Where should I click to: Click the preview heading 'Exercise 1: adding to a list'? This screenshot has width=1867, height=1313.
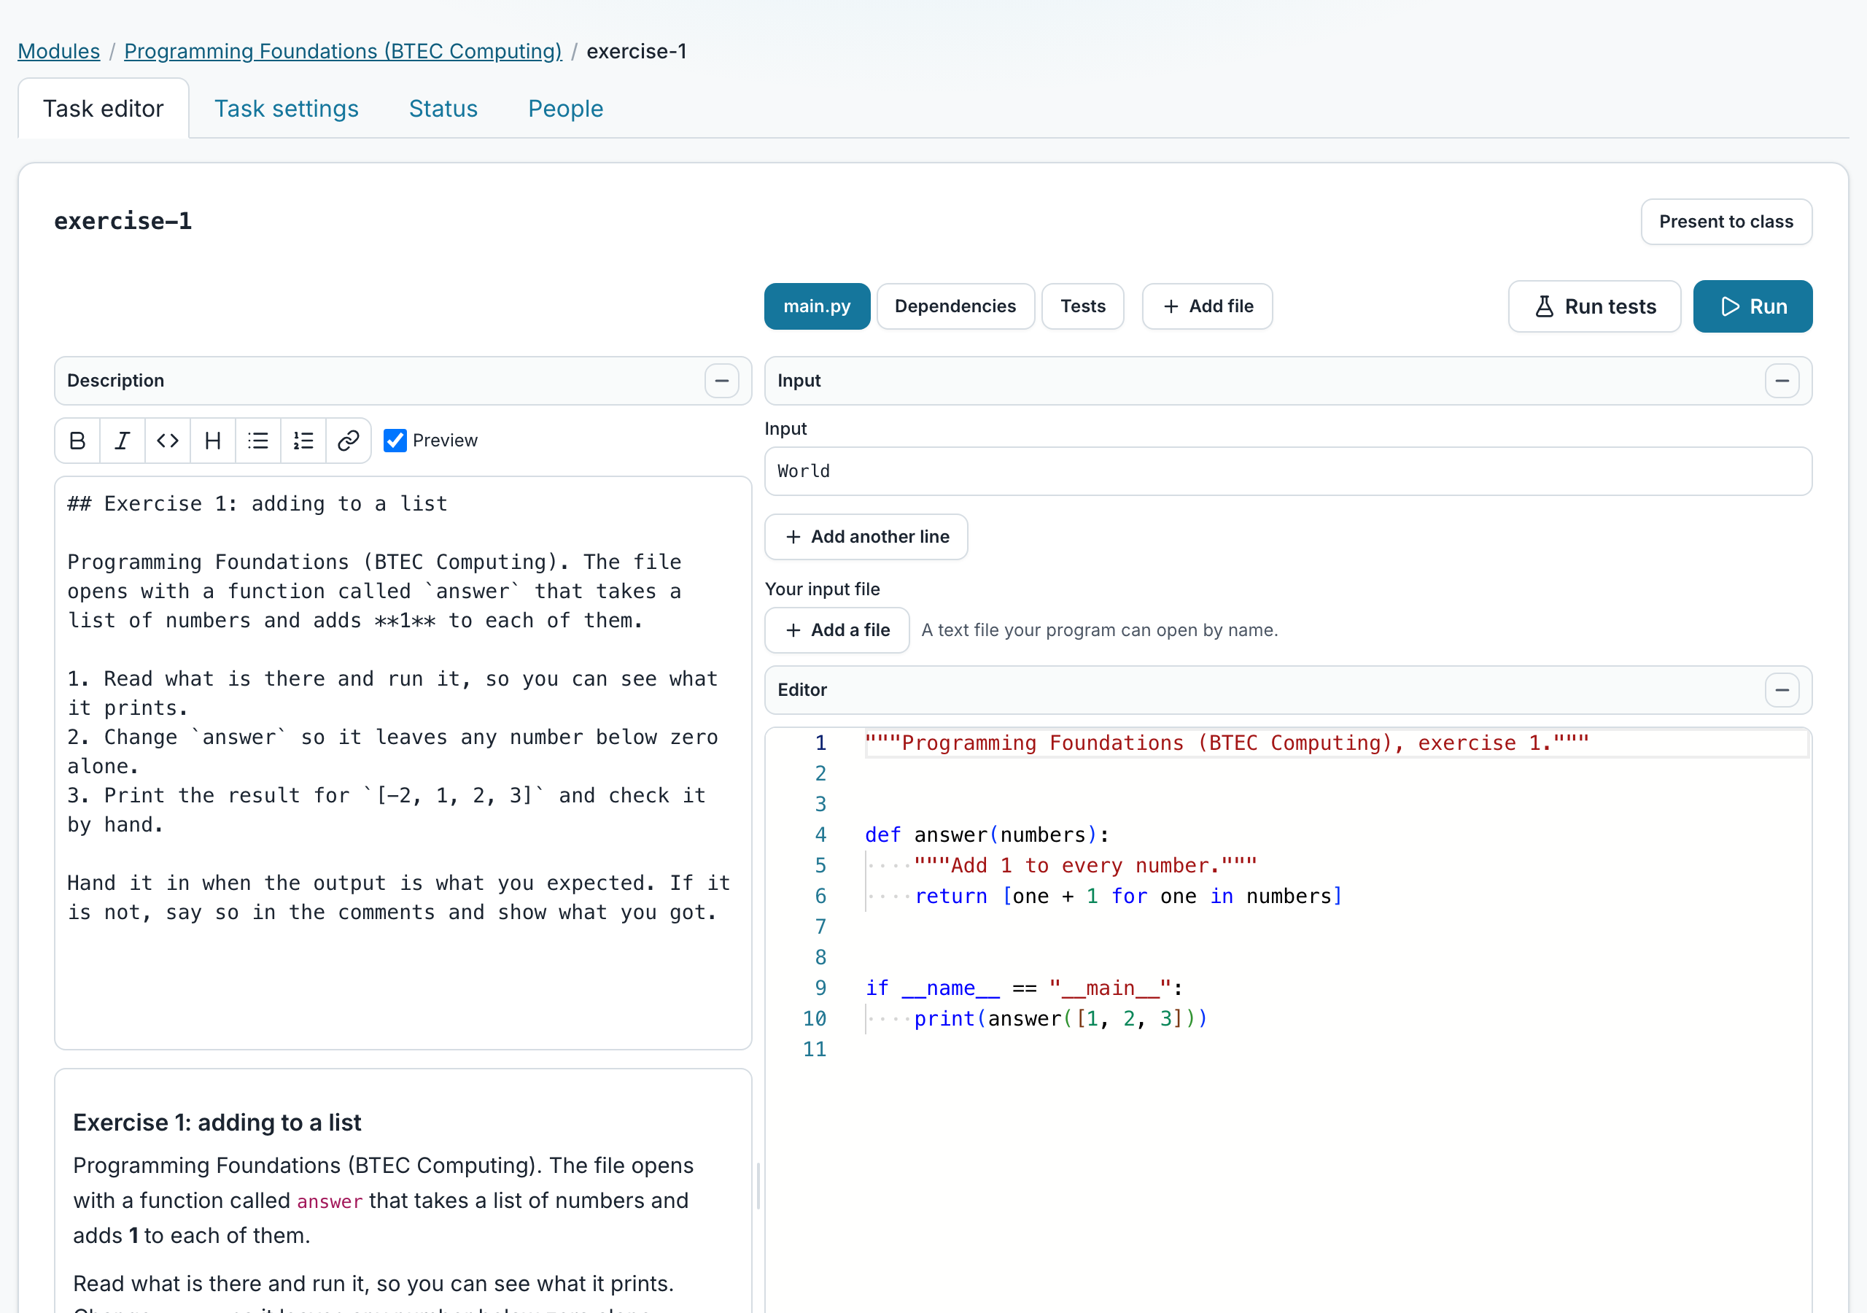point(217,1123)
